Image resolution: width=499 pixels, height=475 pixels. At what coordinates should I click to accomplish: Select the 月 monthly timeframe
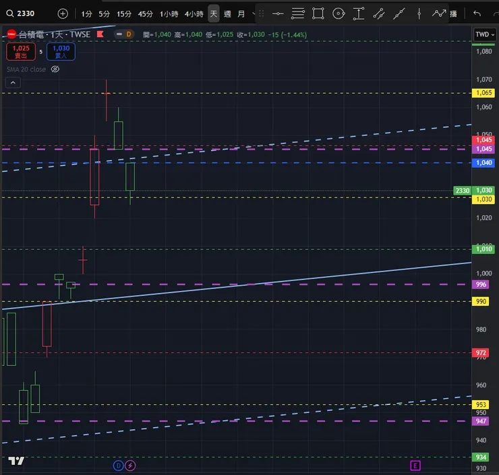pyautogui.click(x=241, y=14)
